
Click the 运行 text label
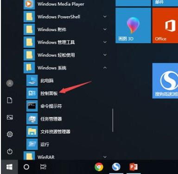point(45,144)
